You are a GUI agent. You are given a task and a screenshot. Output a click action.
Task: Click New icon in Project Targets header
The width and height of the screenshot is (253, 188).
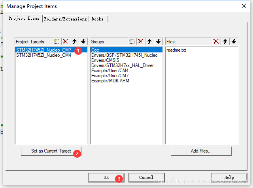[x=57, y=41]
